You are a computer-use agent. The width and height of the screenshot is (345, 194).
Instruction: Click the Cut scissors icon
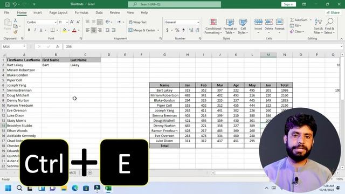(16, 20)
